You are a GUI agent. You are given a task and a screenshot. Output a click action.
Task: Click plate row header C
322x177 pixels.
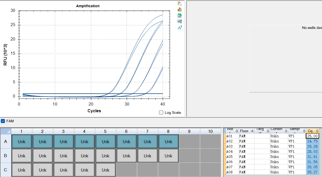(x=6, y=170)
